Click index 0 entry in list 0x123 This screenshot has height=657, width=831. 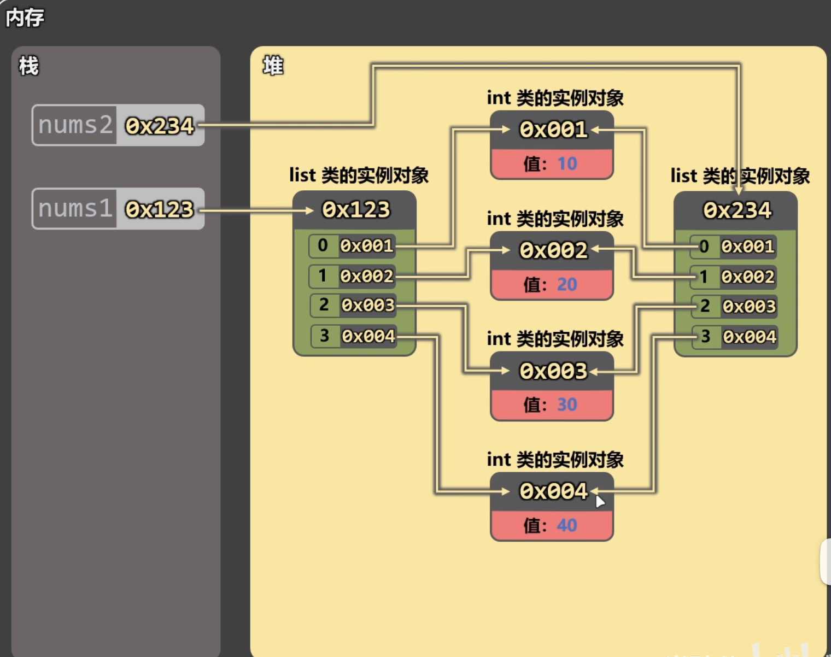point(353,246)
